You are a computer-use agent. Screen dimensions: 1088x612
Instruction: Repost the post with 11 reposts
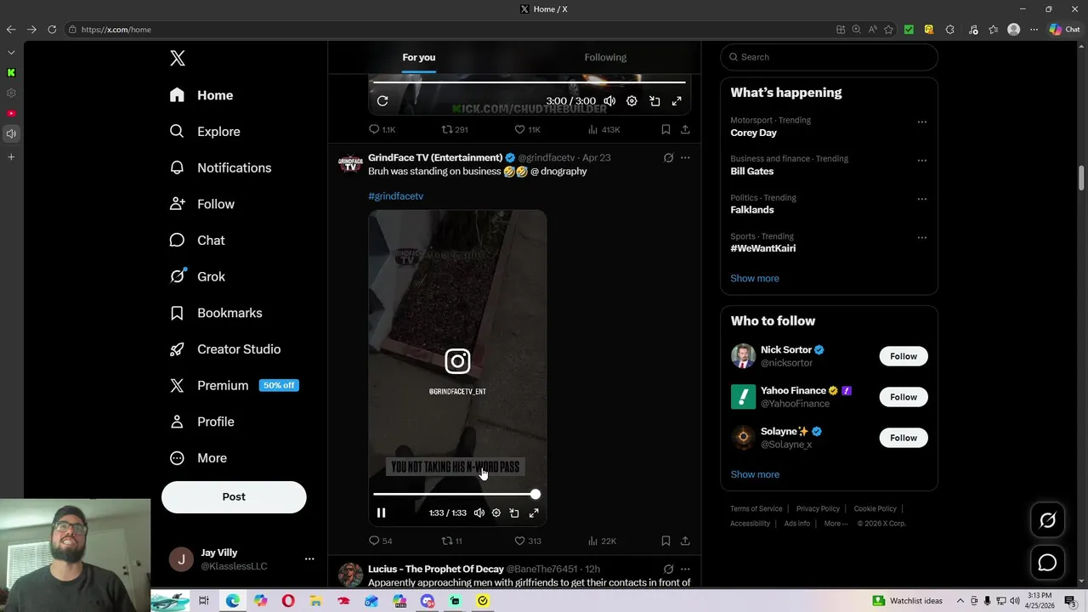[x=451, y=541]
